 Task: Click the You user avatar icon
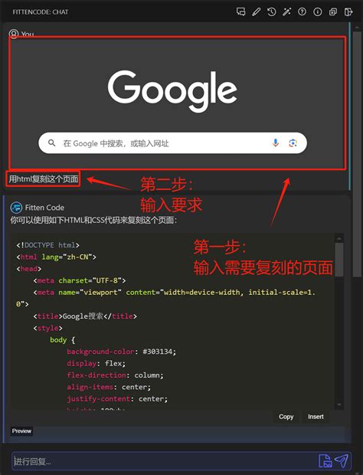pyautogui.click(x=14, y=34)
